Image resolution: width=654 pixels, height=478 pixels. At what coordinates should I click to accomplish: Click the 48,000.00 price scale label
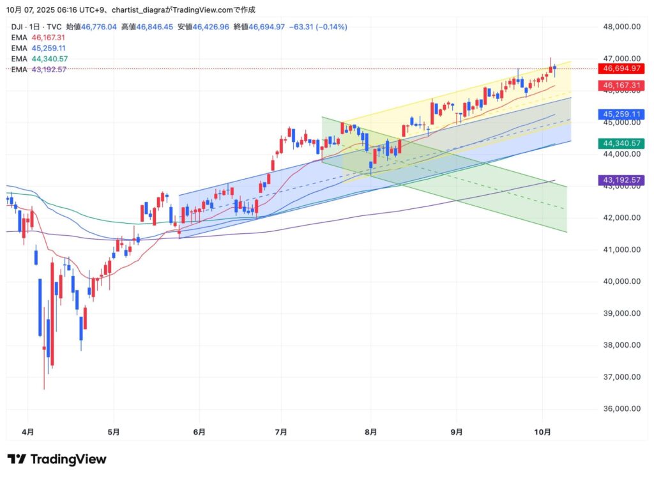pyautogui.click(x=621, y=27)
